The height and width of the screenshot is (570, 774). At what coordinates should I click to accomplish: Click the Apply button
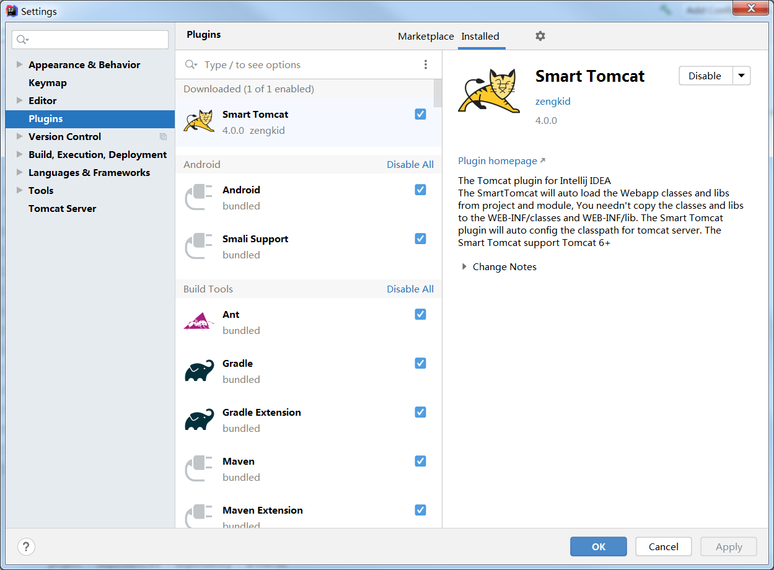tap(729, 546)
